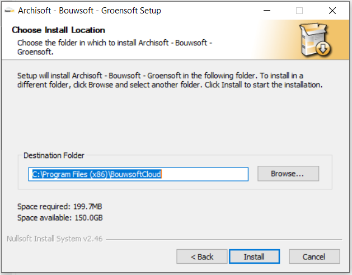Click the Space required: 199.7MB text

click(x=60, y=206)
